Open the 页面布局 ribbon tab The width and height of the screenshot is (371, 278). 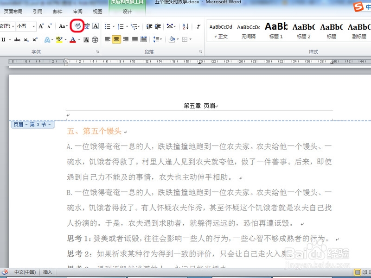point(13,11)
